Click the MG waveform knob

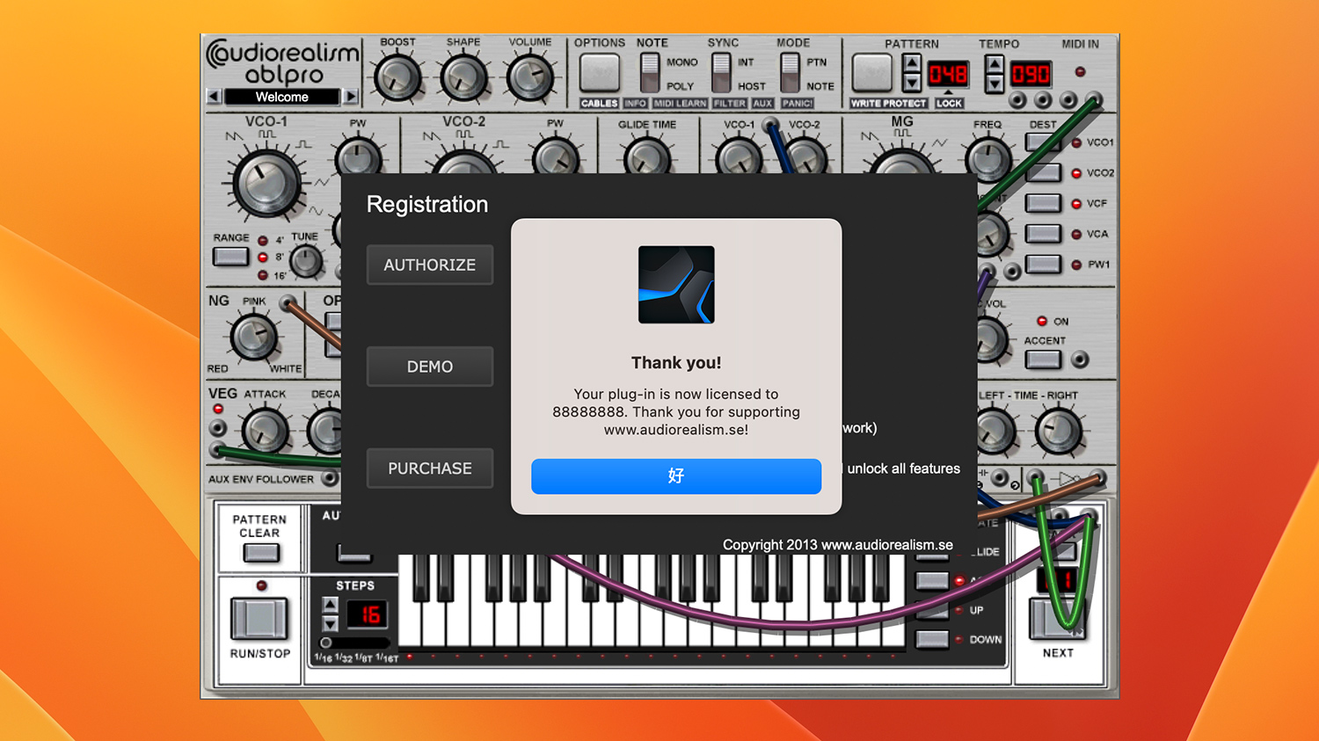903,163
